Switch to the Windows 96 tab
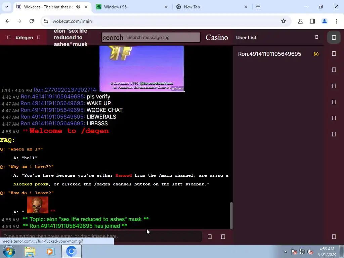344x258 pixels. point(132,7)
